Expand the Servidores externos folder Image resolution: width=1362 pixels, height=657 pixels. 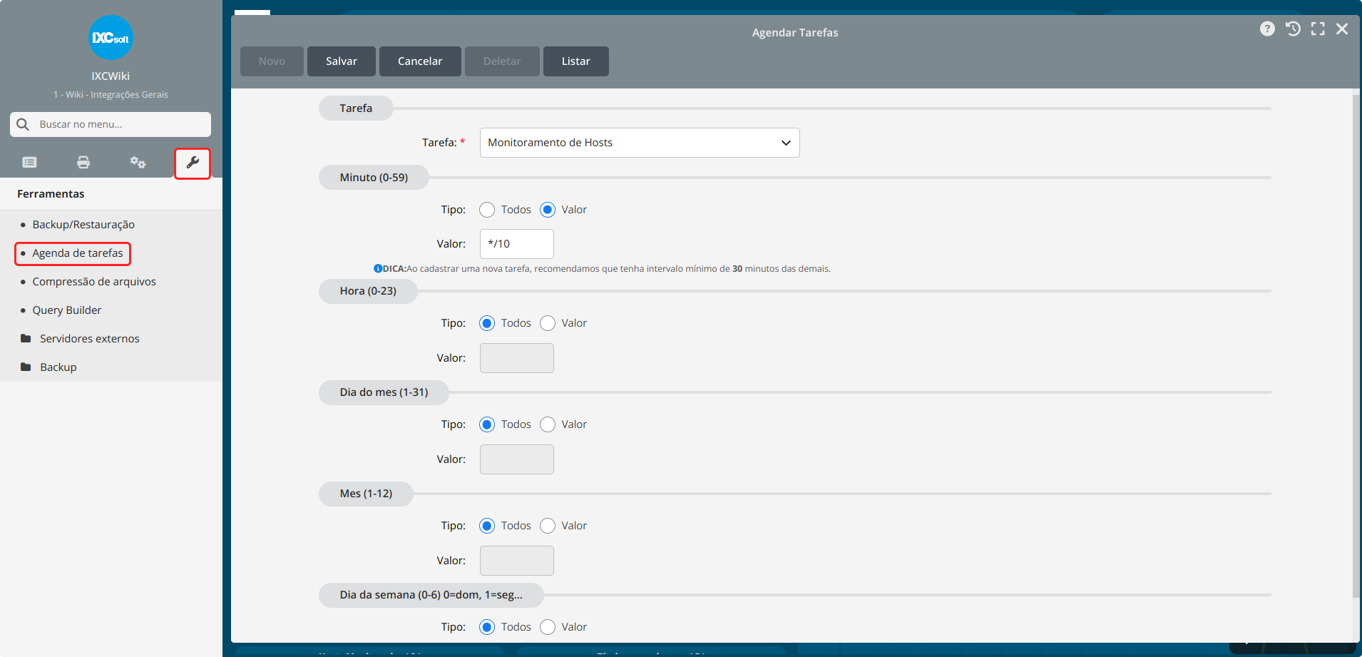tap(90, 339)
